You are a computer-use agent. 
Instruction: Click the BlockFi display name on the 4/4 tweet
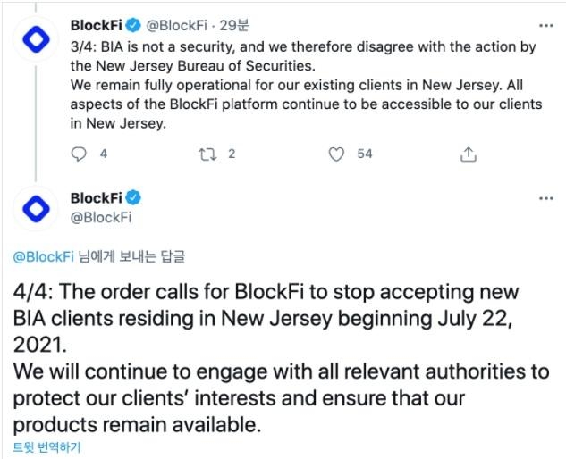coord(97,198)
